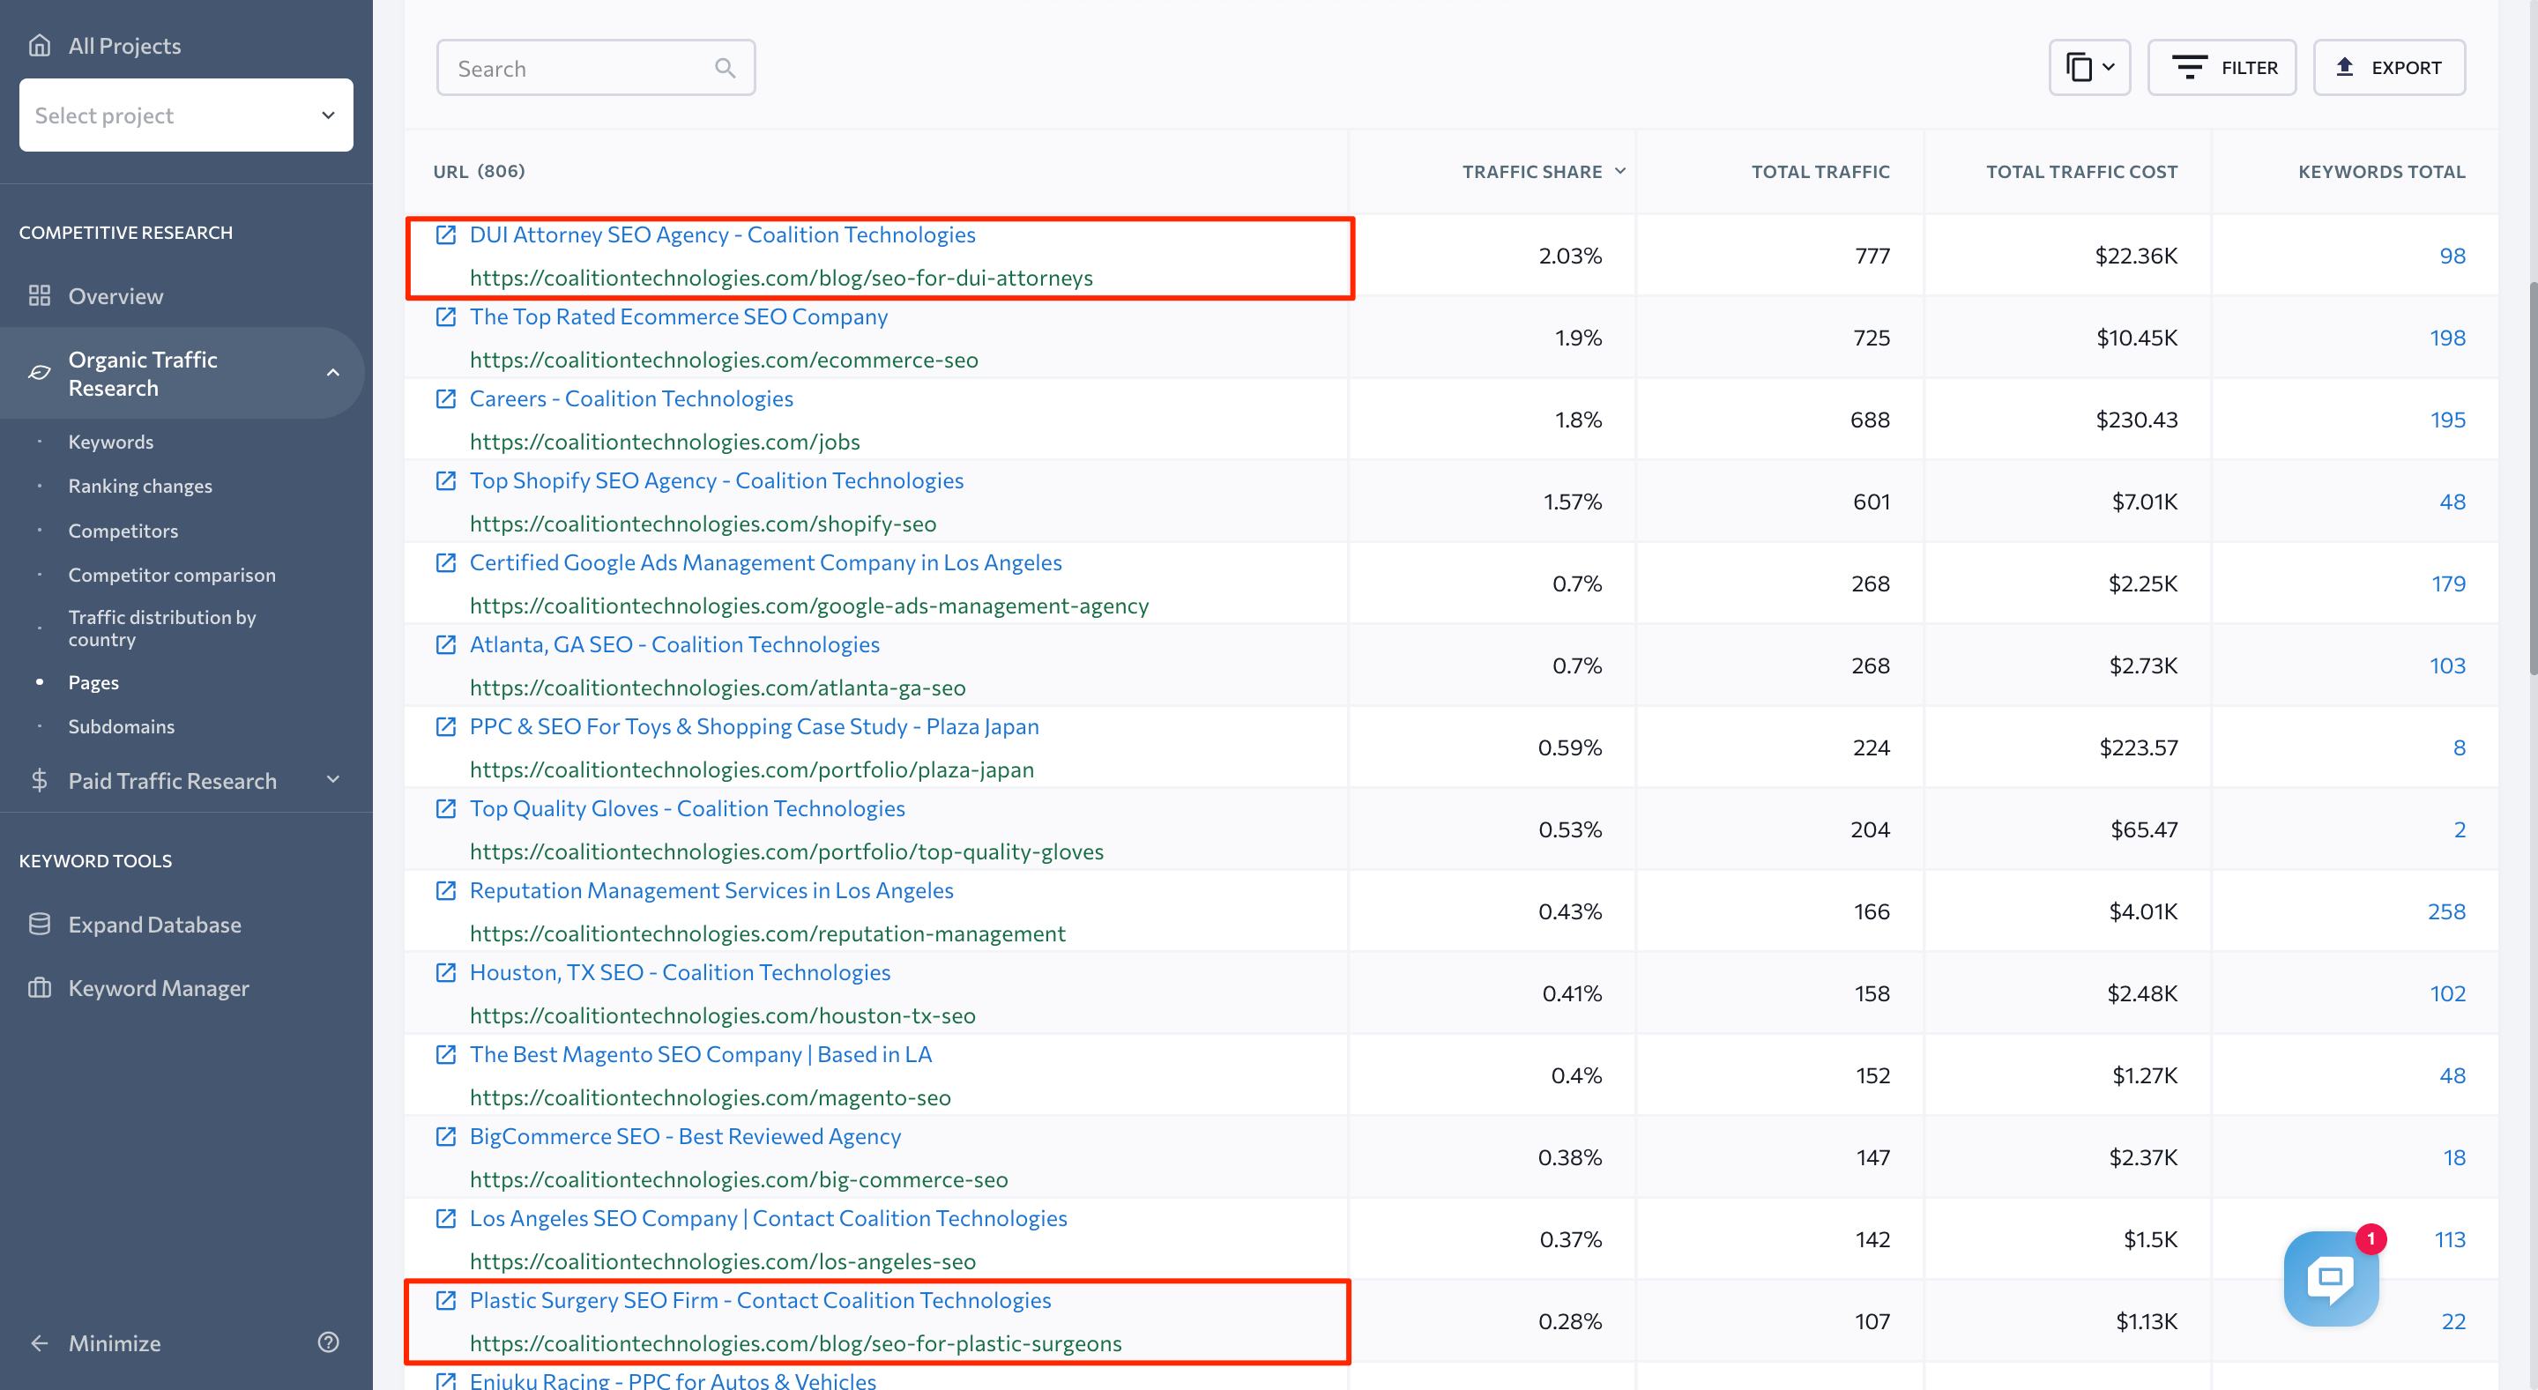Click the TOTAL TRAFFIC COST column header
The width and height of the screenshot is (2538, 1390).
2080,171
